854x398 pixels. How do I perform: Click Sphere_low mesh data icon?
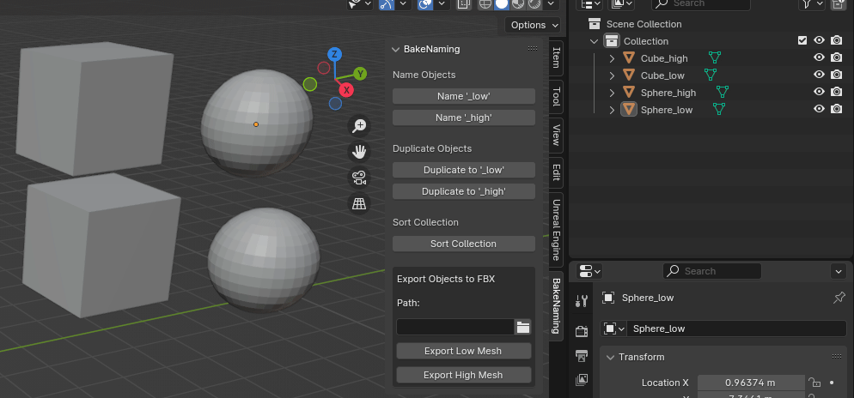(x=719, y=109)
